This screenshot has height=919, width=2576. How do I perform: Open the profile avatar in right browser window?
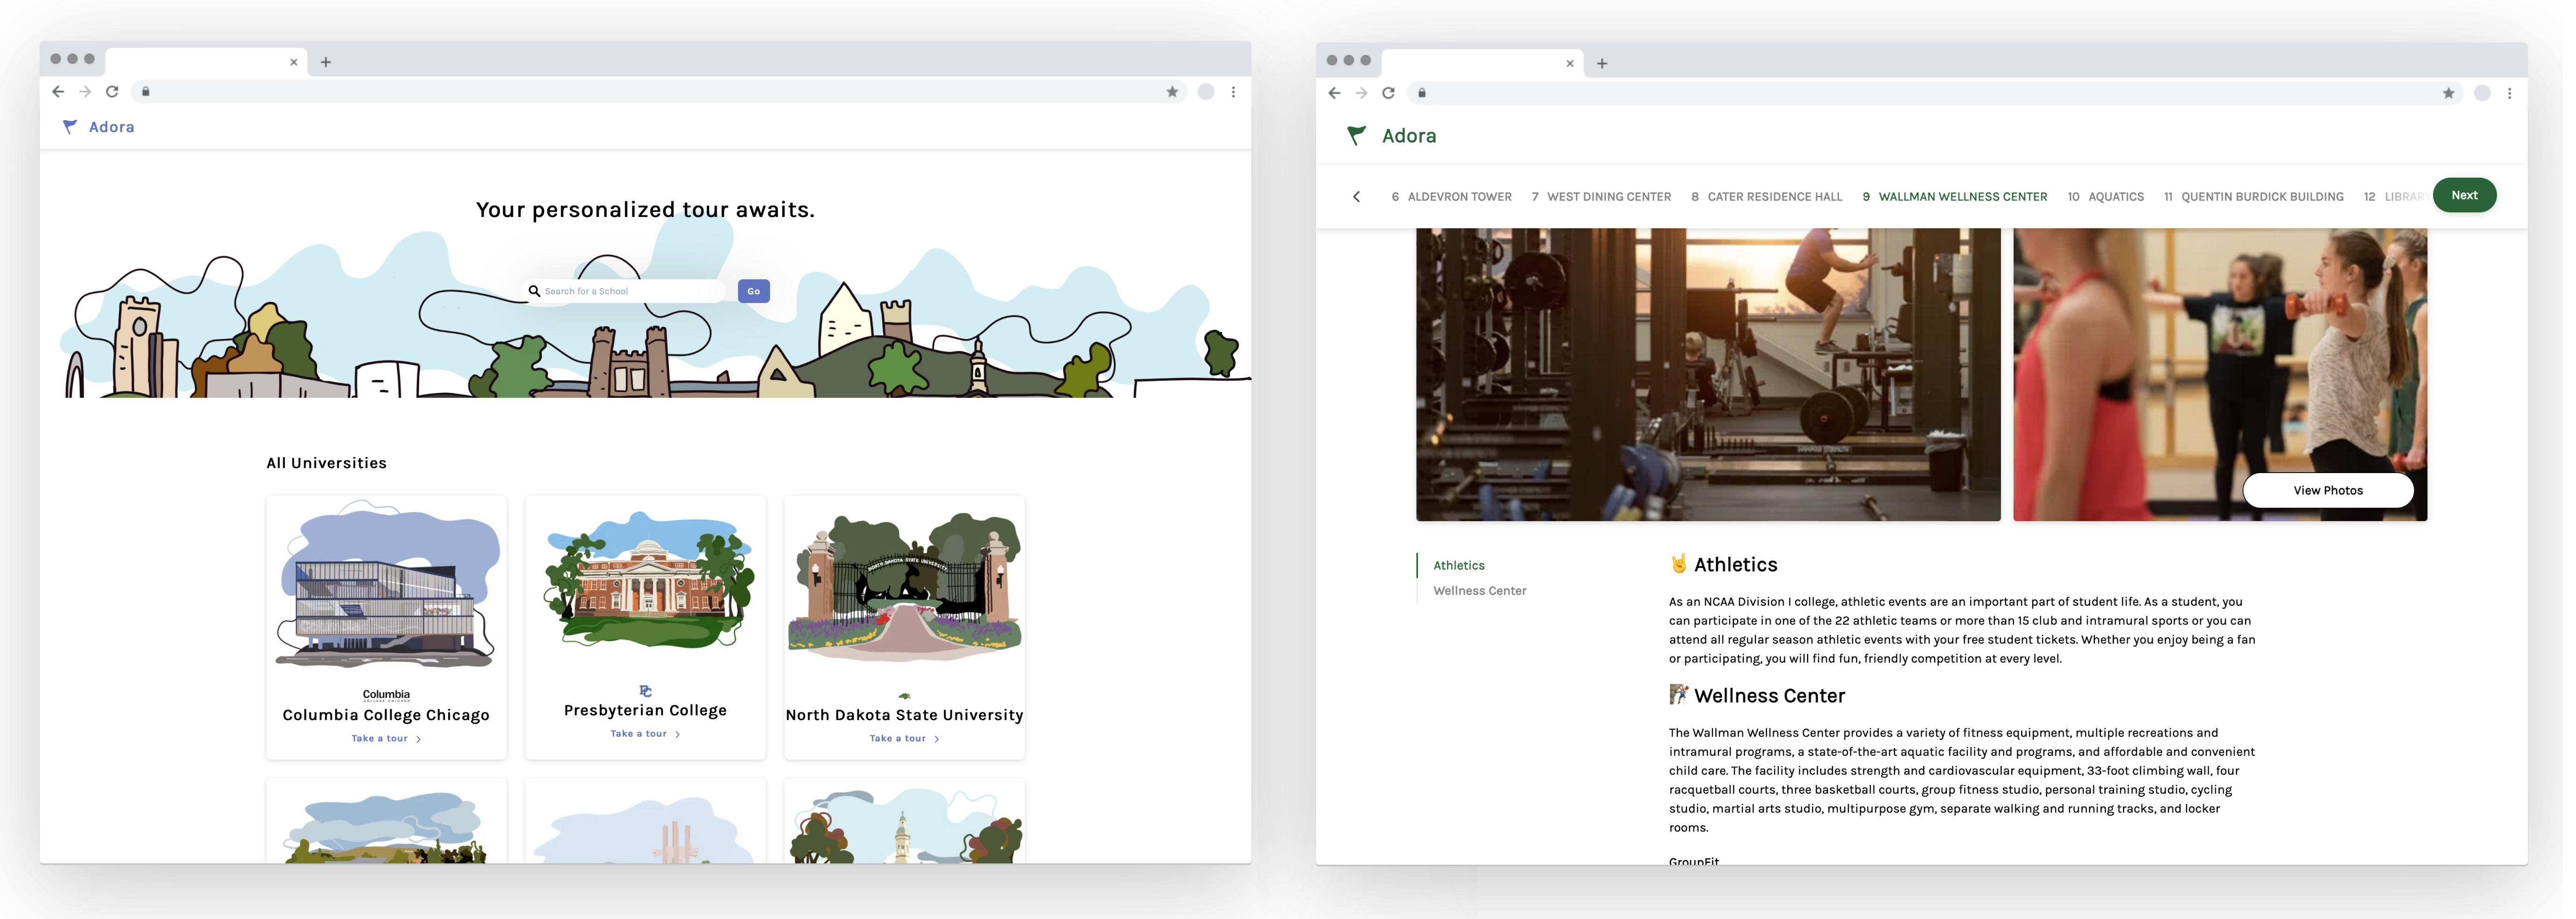click(2482, 93)
